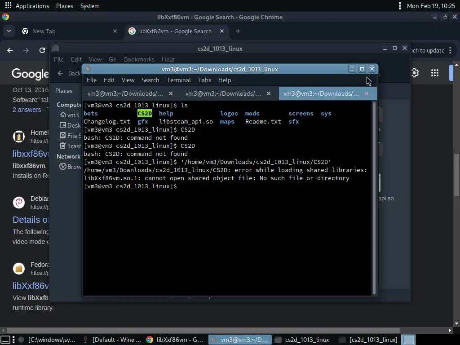This screenshot has width=460, height=345.
Task: Close the New Tab tab in Chrome
Action: 115,31
